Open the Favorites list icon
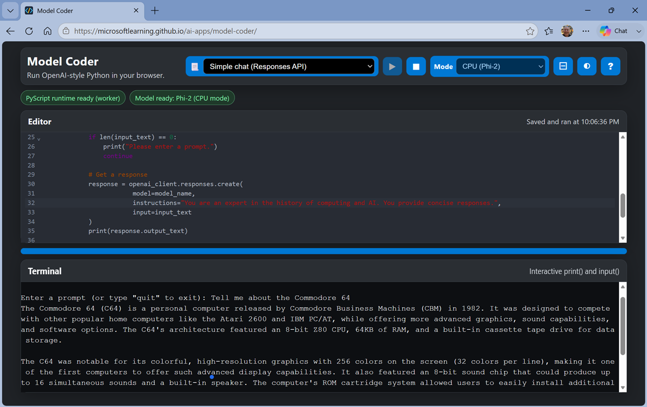 [549, 31]
